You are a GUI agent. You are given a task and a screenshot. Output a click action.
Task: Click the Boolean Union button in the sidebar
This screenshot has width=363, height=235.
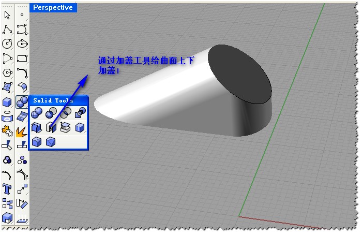tap(22, 102)
